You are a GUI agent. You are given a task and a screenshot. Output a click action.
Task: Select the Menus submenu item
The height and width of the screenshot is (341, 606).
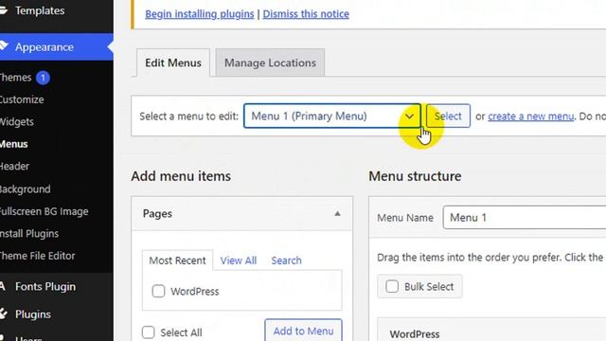coord(14,144)
